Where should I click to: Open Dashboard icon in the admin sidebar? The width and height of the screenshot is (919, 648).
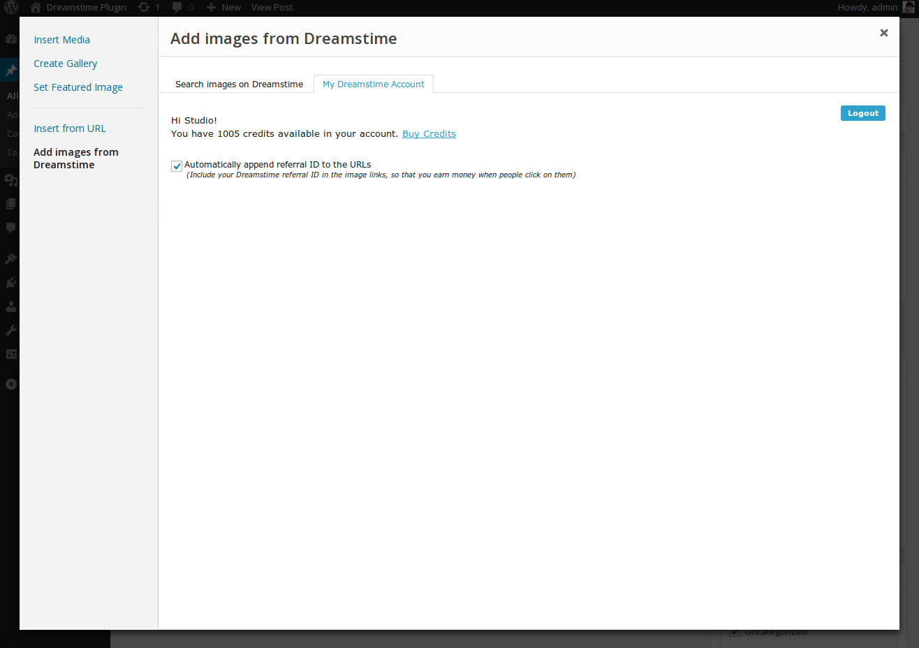10,39
